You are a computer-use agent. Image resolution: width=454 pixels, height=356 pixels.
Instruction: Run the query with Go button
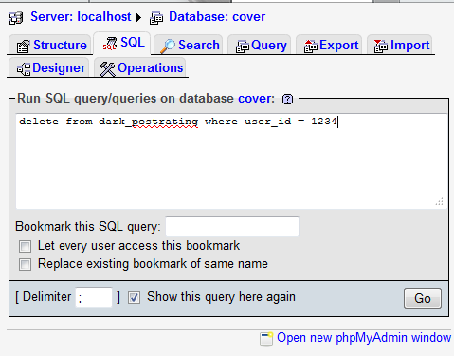pyautogui.click(x=423, y=298)
